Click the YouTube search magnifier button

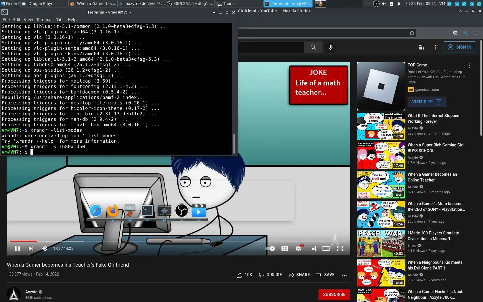(x=313, y=47)
